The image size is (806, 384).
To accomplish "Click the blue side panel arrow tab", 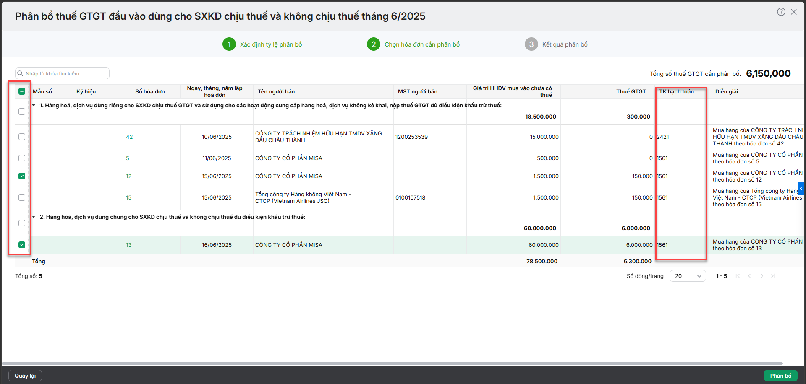I will pos(801,188).
